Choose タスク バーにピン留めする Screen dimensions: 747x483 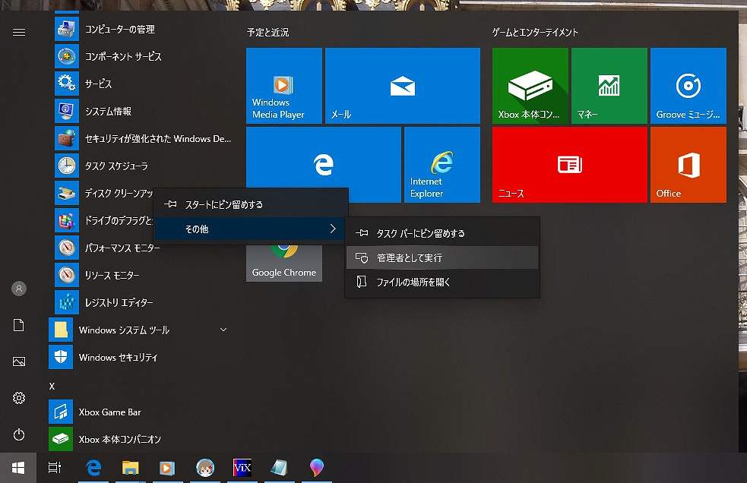point(442,233)
